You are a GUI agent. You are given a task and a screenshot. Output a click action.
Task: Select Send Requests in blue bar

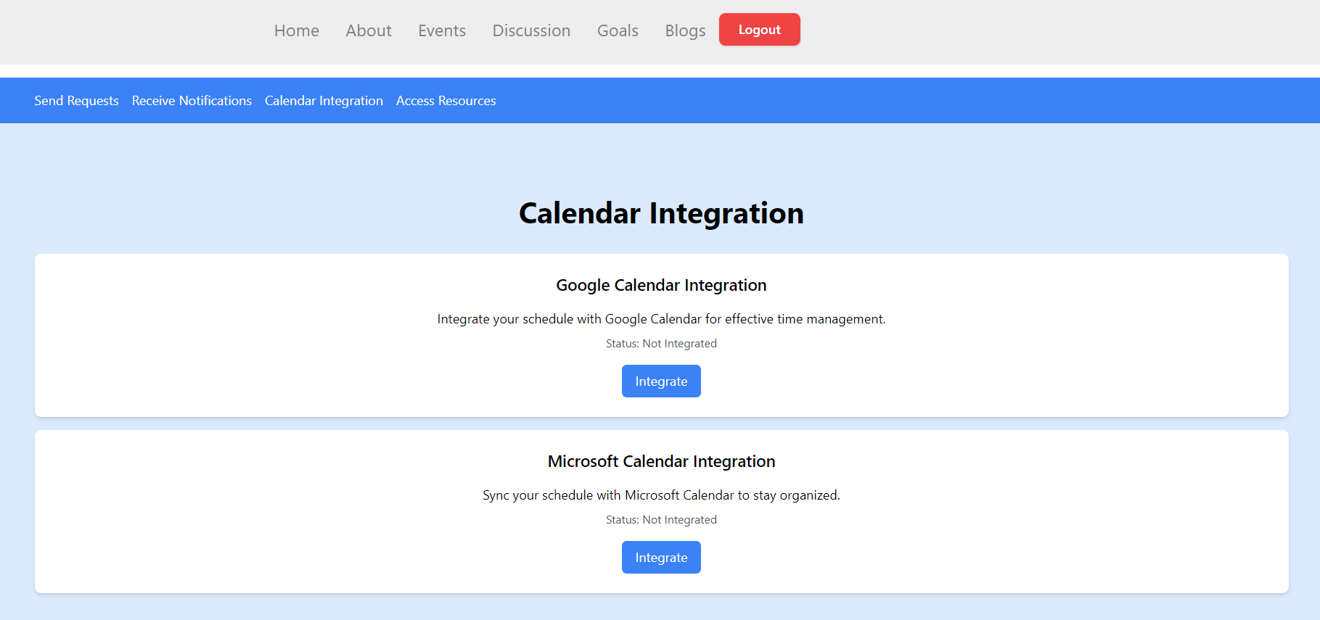pyautogui.click(x=76, y=101)
